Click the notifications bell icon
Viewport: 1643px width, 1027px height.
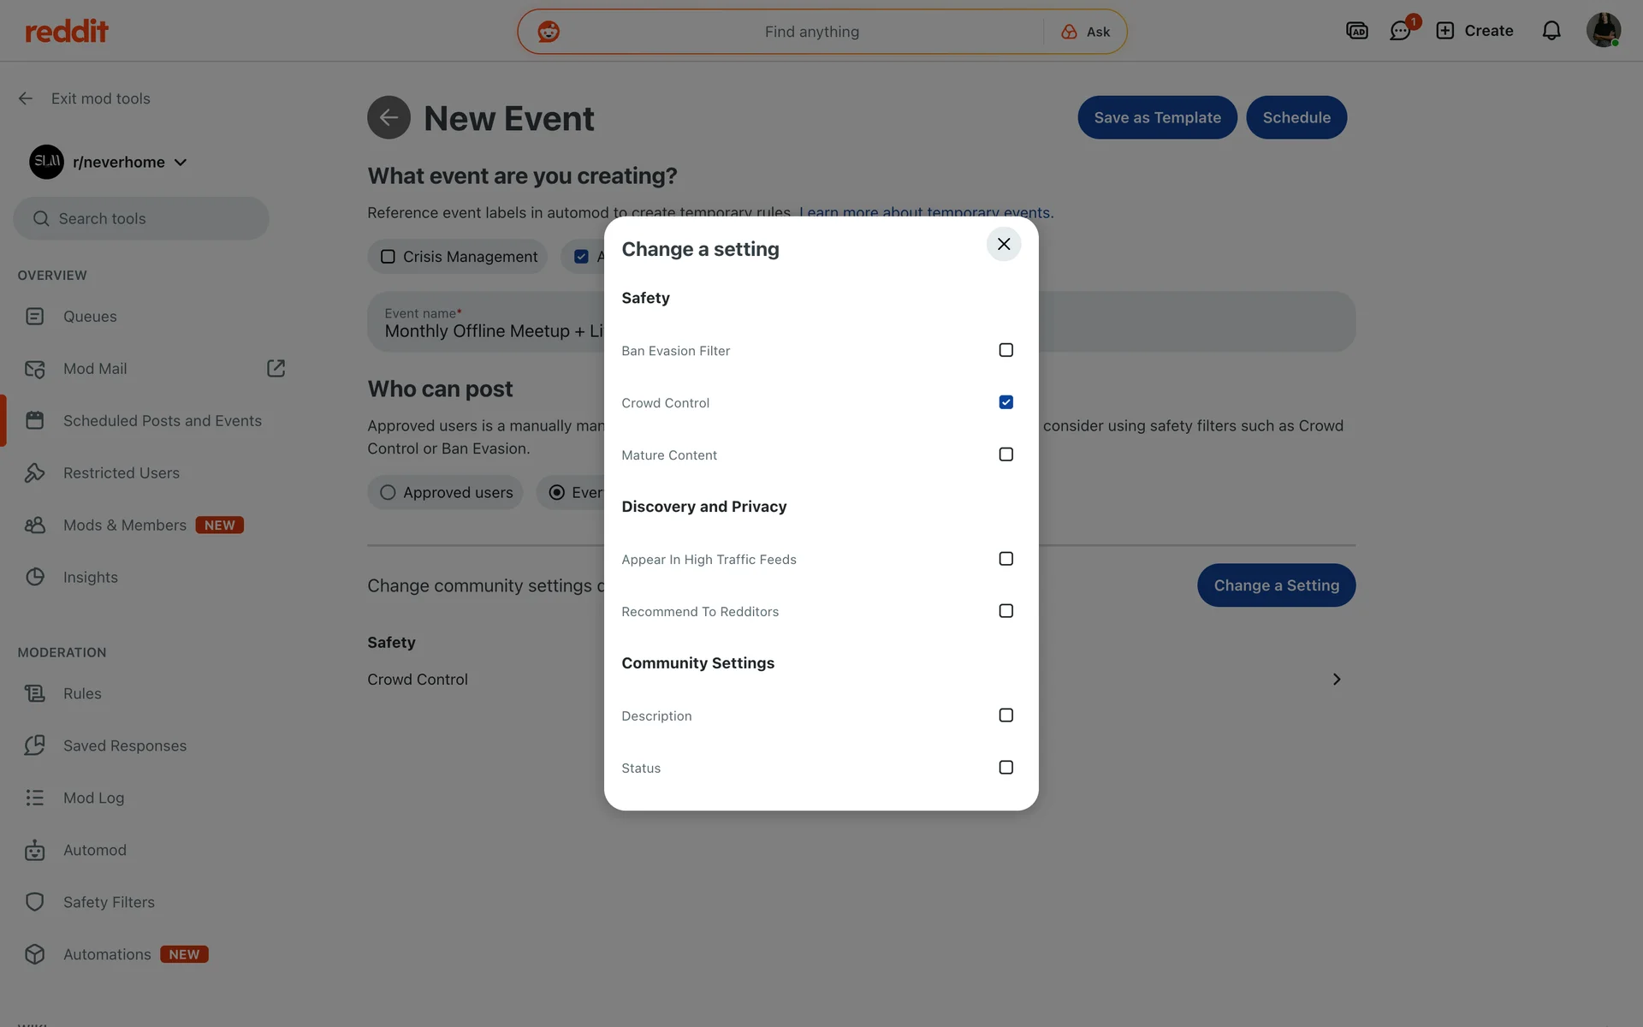pos(1551,31)
